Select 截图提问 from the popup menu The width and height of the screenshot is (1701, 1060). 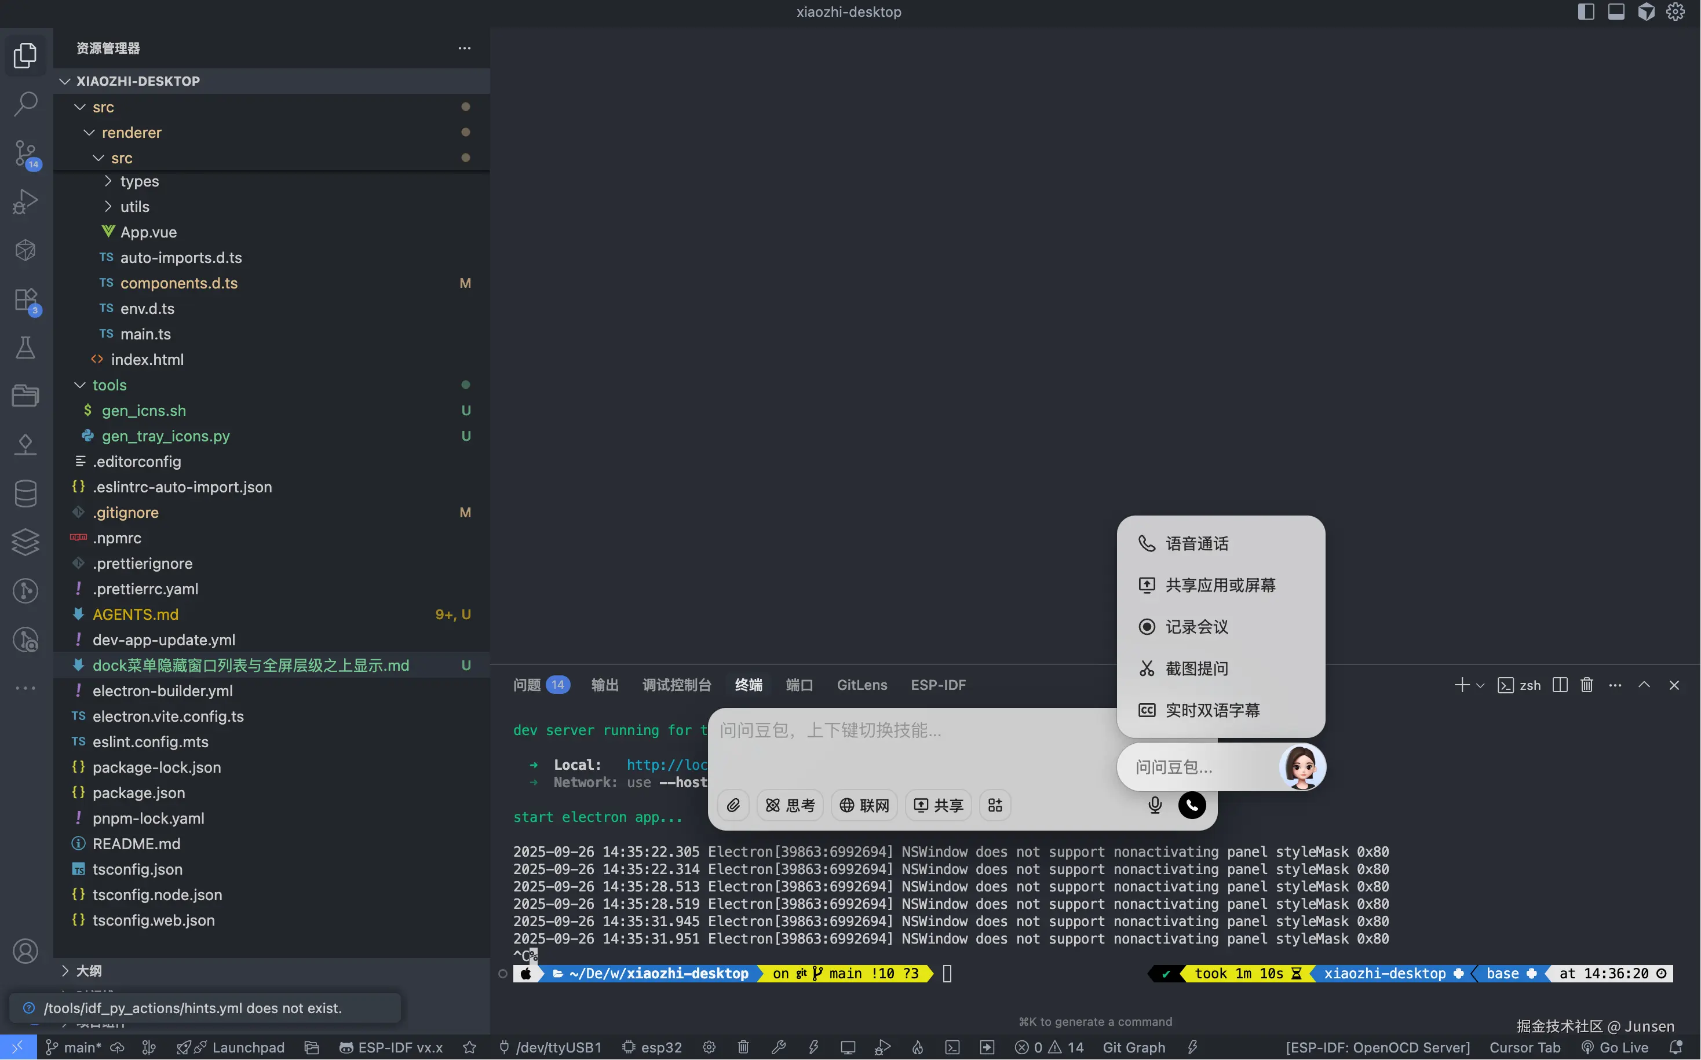[x=1196, y=668]
